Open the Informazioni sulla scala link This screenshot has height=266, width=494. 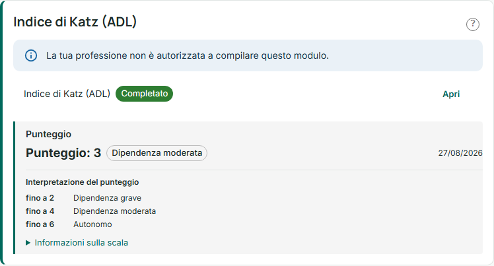click(x=81, y=242)
